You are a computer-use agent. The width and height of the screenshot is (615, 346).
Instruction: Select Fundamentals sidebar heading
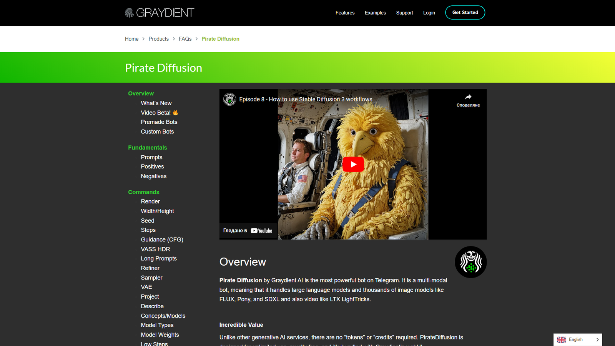148,148
